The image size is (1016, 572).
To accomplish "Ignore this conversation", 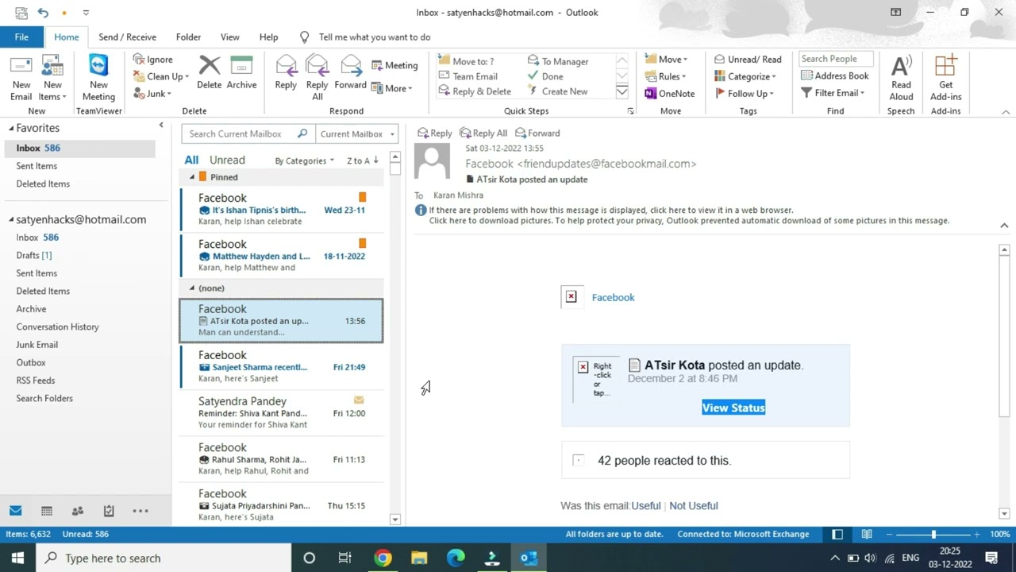I will tap(153, 59).
